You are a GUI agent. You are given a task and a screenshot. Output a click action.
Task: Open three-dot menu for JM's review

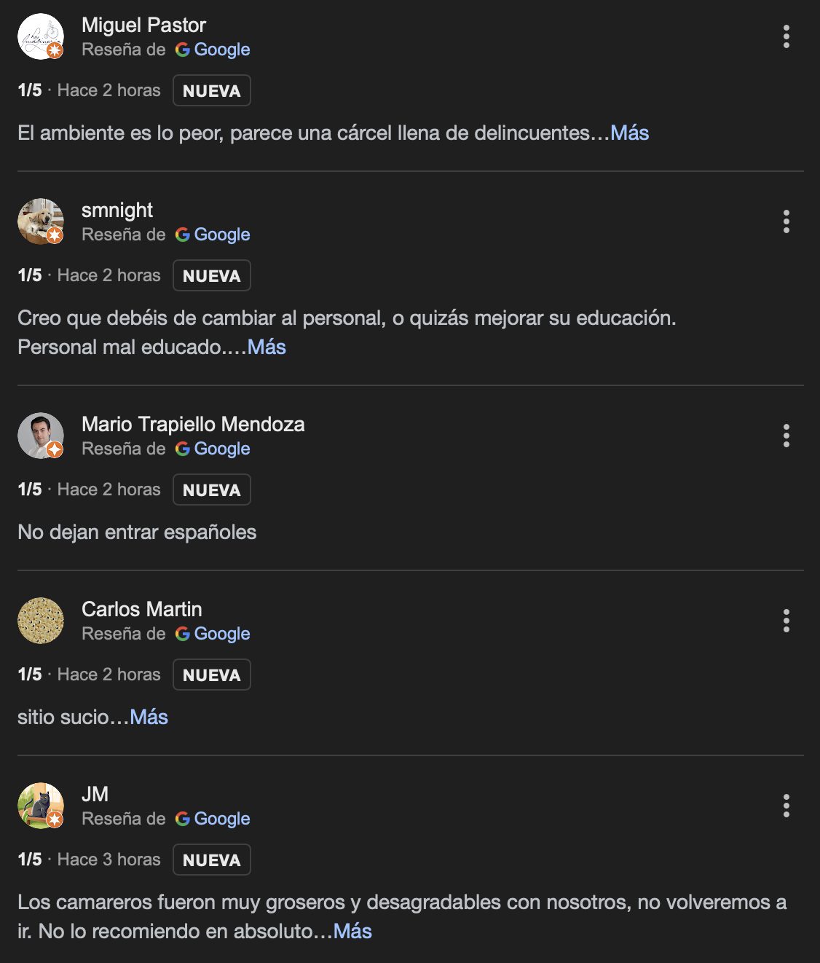click(786, 806)
